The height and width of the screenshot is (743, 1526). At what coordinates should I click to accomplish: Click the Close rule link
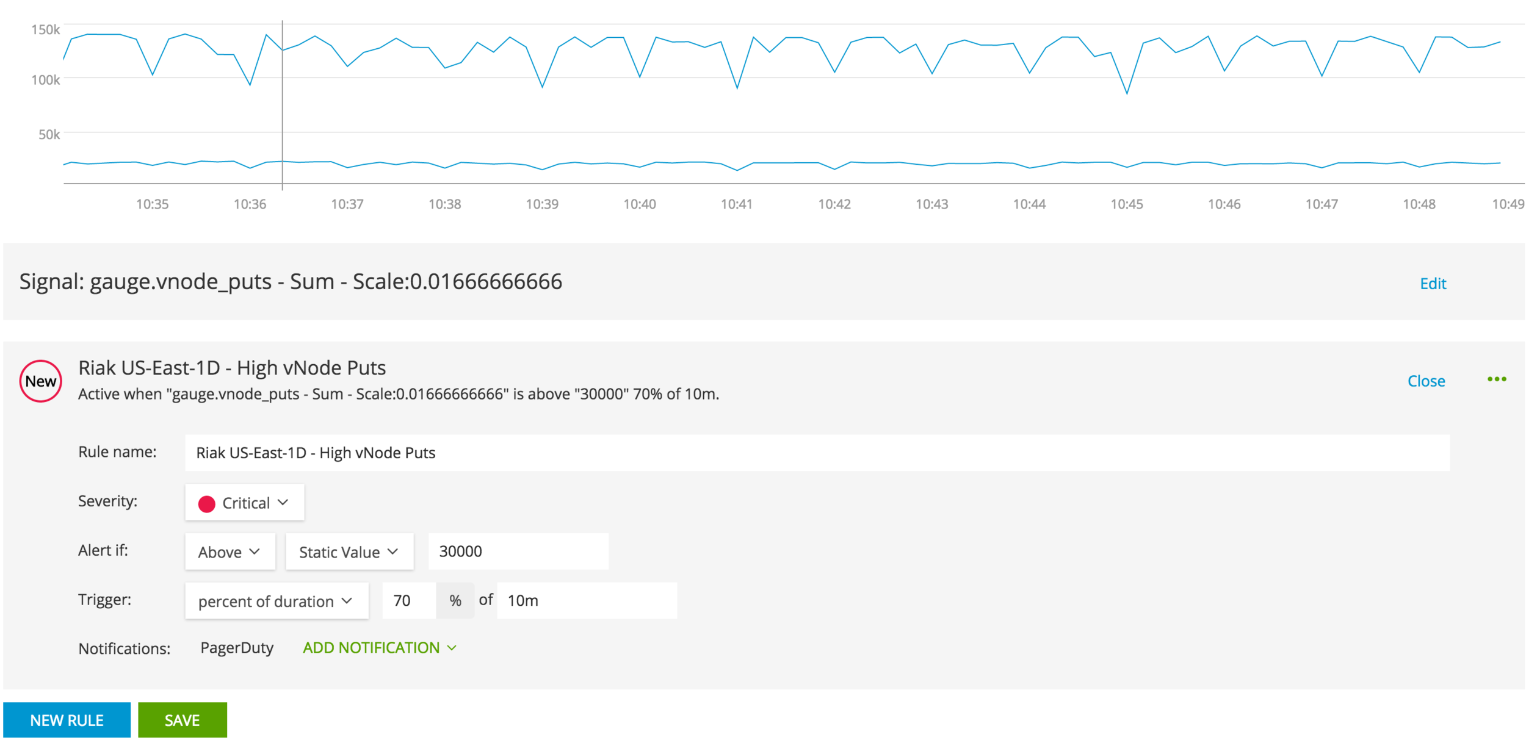[x=1426, y=381]
